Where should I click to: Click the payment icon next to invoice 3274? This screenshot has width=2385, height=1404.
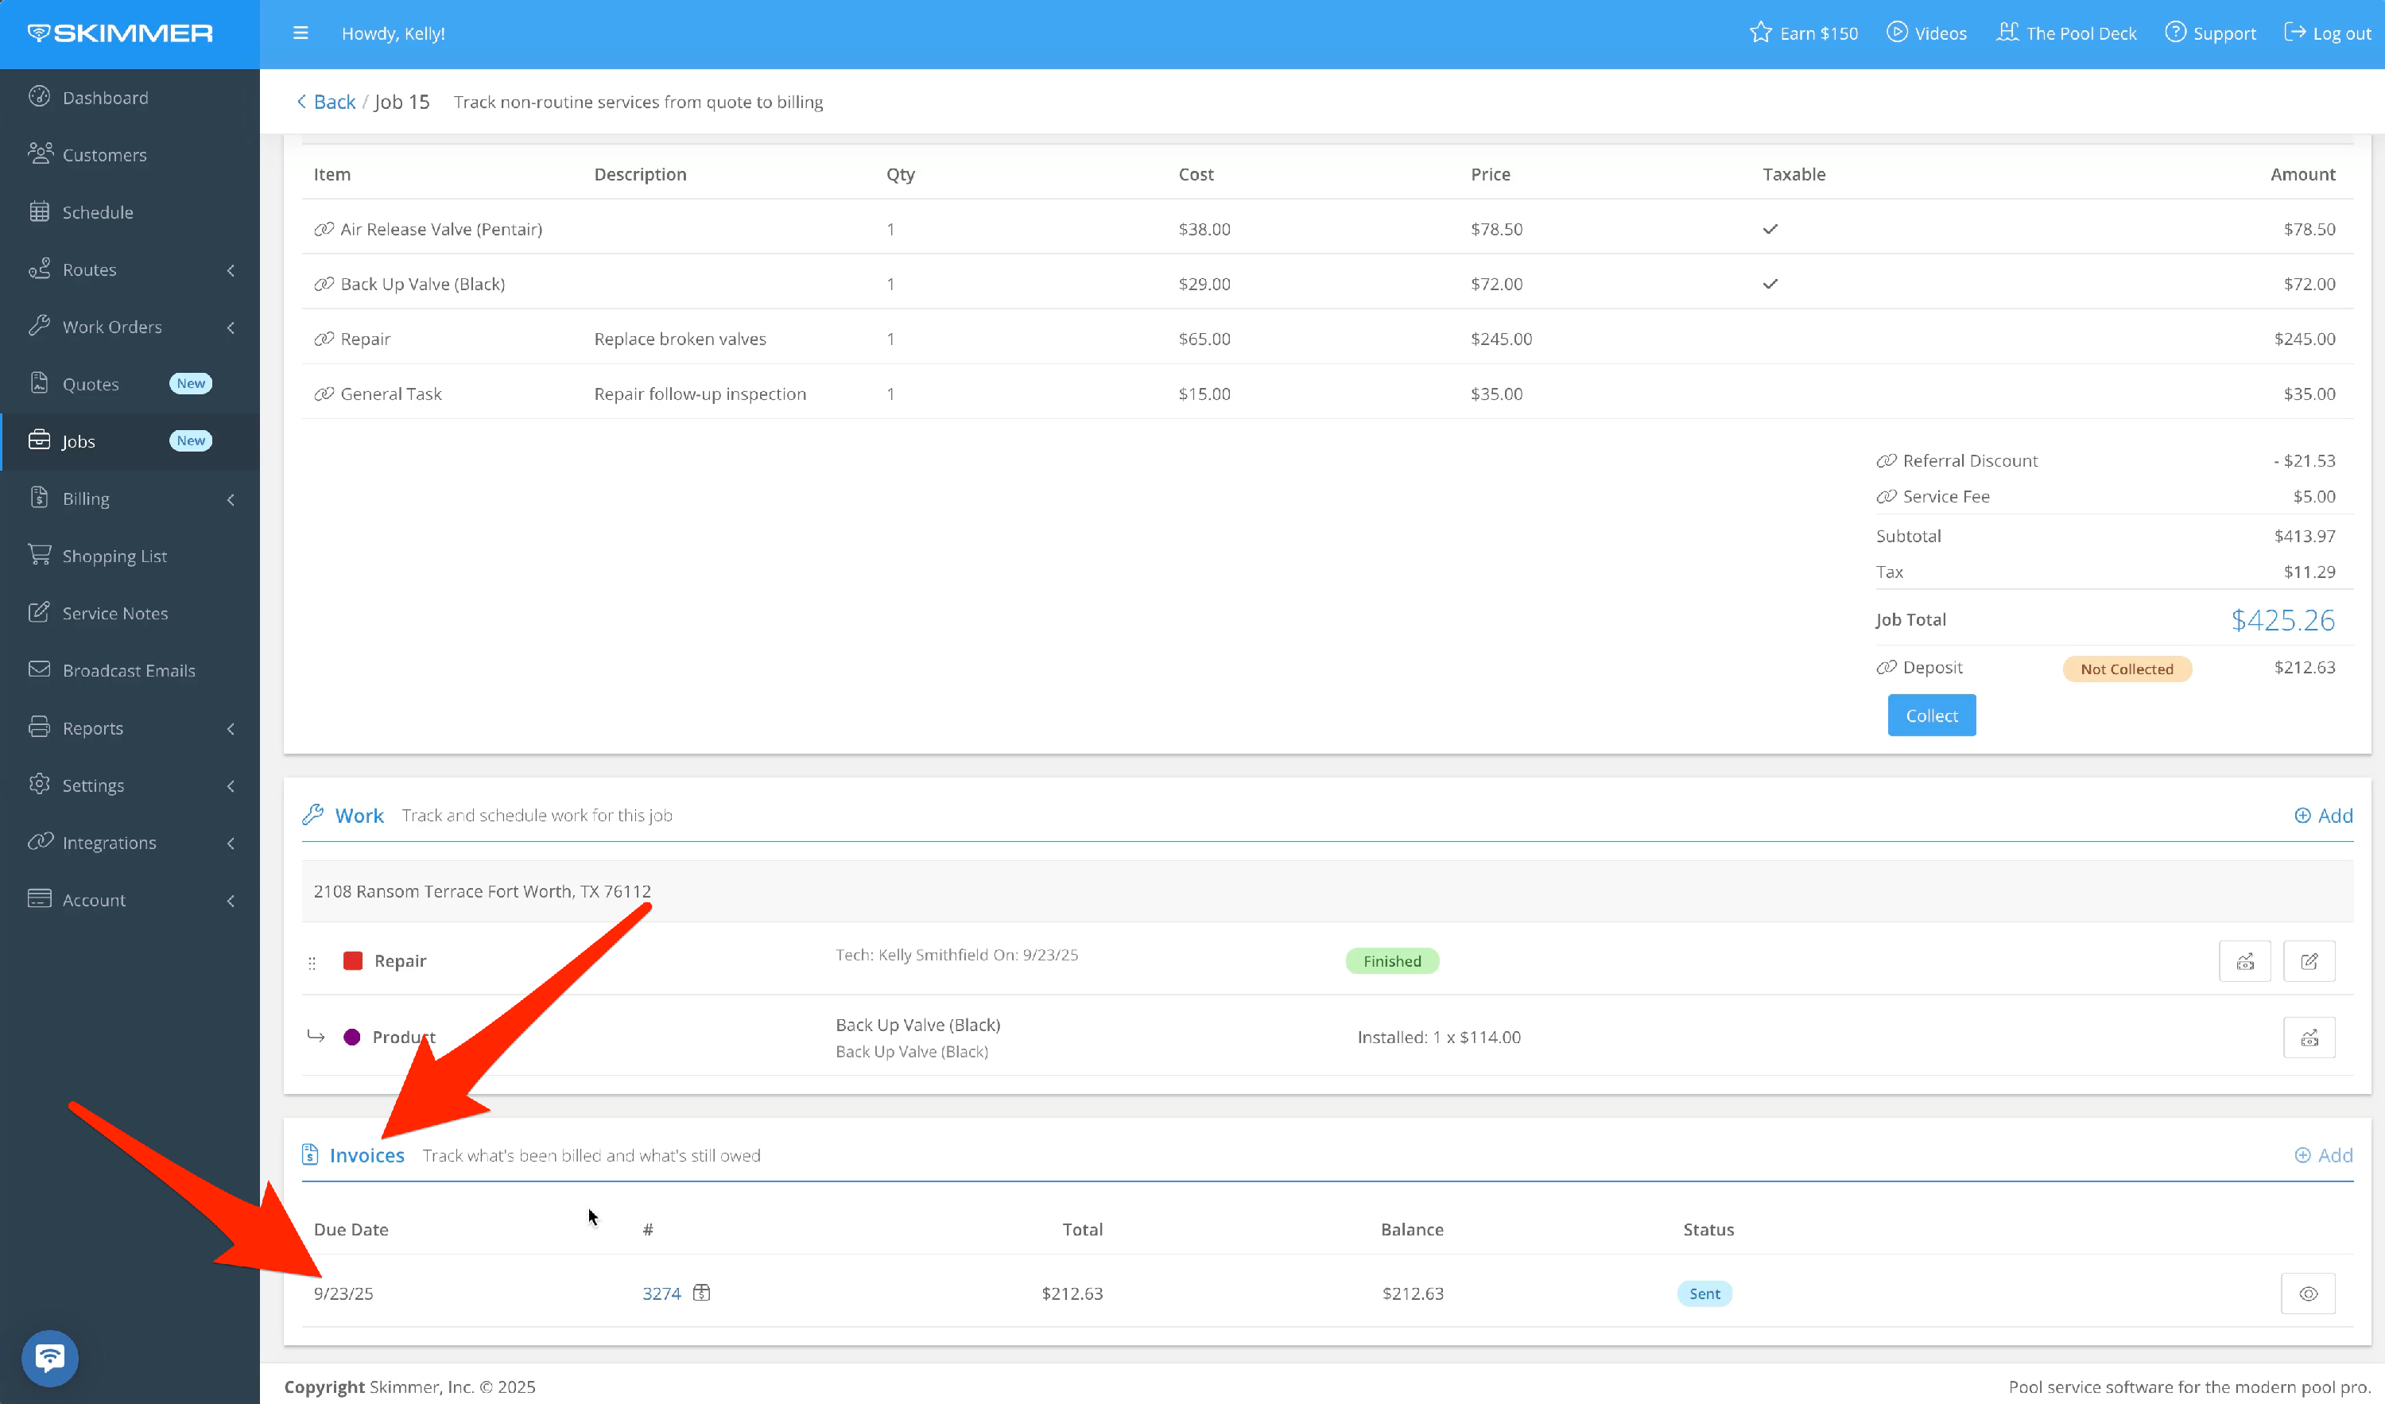[701, 1292]
